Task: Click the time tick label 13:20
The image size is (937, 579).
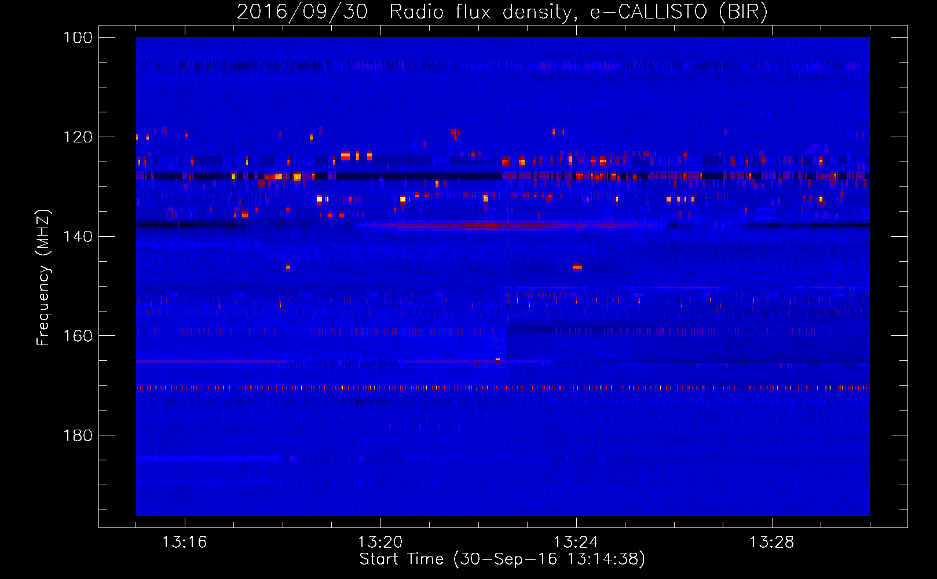Action: click(380, 543)
